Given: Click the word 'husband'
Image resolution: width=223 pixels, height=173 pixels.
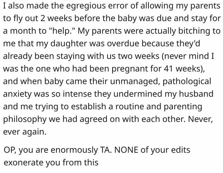Looking at the screenshot, I should 198,93.
